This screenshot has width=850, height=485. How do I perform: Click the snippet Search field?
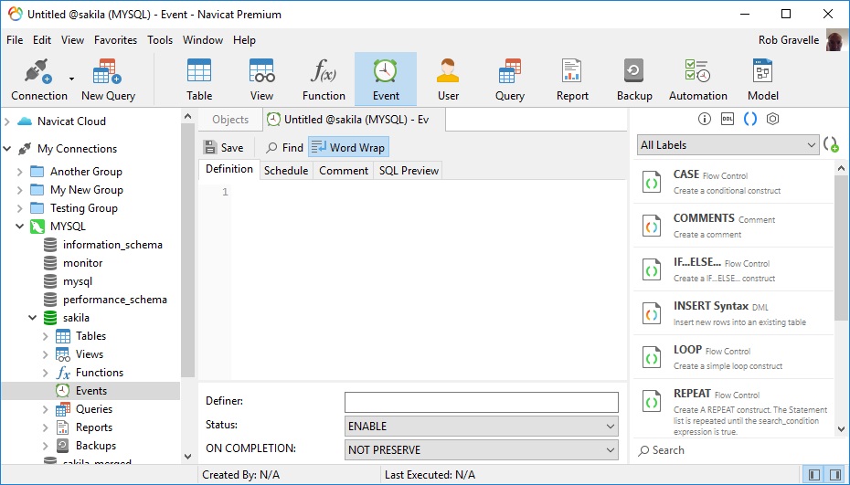(738, 450)
